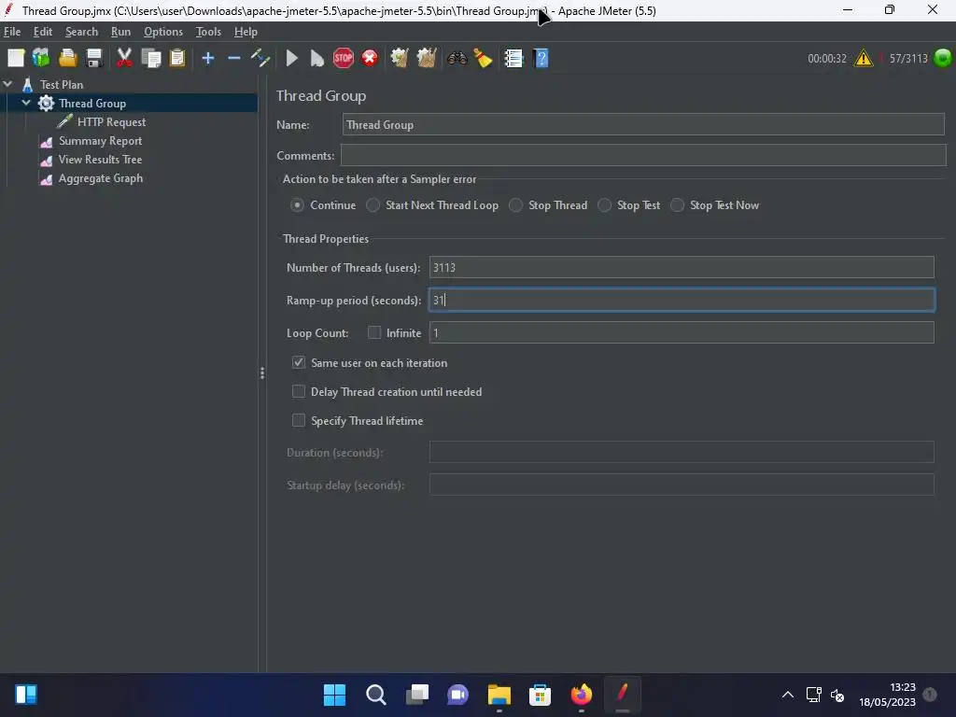This screenshot has width=956, height=717.
Task: Open Firefox from the taskbar
Action: [581, 695]
